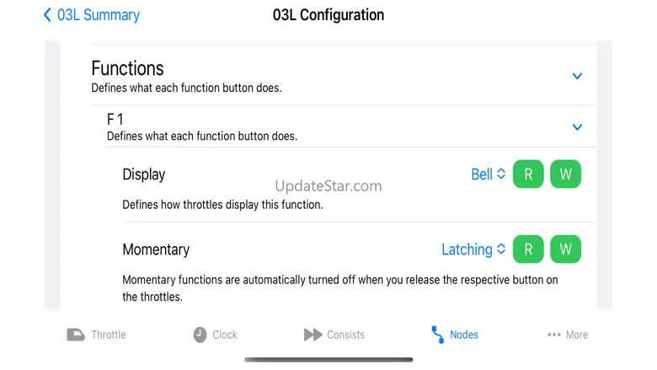Open the Clock tab icon
657x370 pixels.
pyautogui.click(x=200, y=335)
